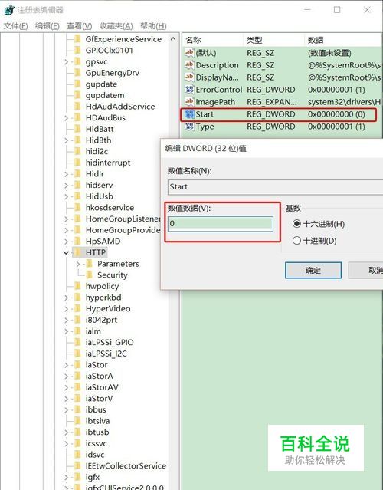The width and height of the screenshot is (383, 490).
Task: Expand the HomeGroupListener tree node
Action: coord(66,219)
